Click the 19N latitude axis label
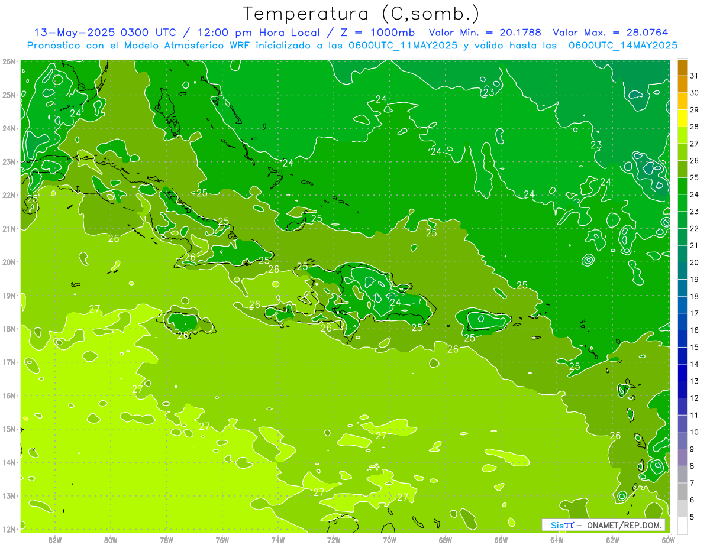The width and height of the screenshot is (710, 548). [8, 295]
